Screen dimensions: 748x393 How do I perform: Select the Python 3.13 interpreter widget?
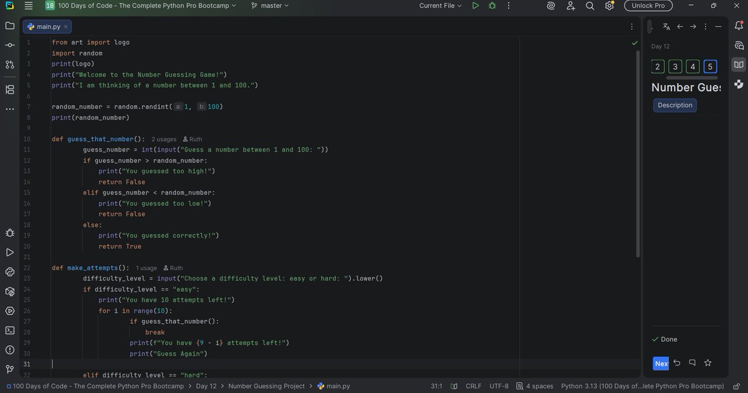643,386
